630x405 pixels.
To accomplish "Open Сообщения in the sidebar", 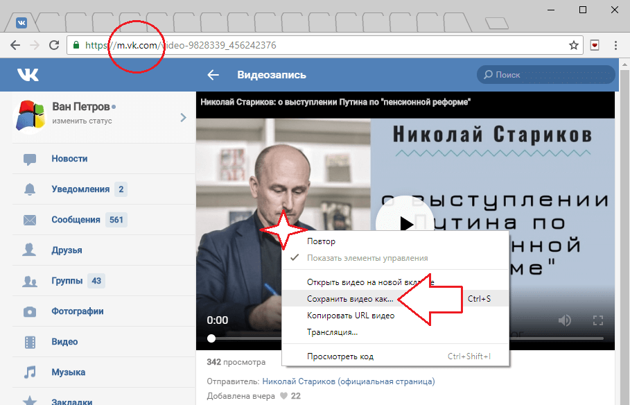I will [x=104, y=220].
